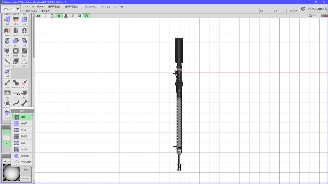Select the モーフ (morph) tool
Viewport: 328px width, 184px height.
click(x=7, y=115)
